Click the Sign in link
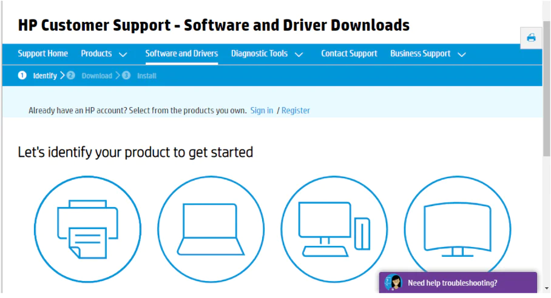Viewport: 551px width, 298px height. 262,110
